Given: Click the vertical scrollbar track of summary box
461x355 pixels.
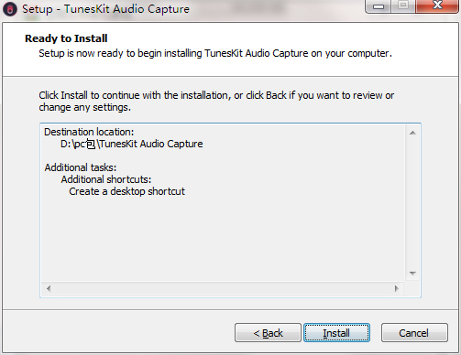Looking at the screenshot, I should [x=412, y=203].
